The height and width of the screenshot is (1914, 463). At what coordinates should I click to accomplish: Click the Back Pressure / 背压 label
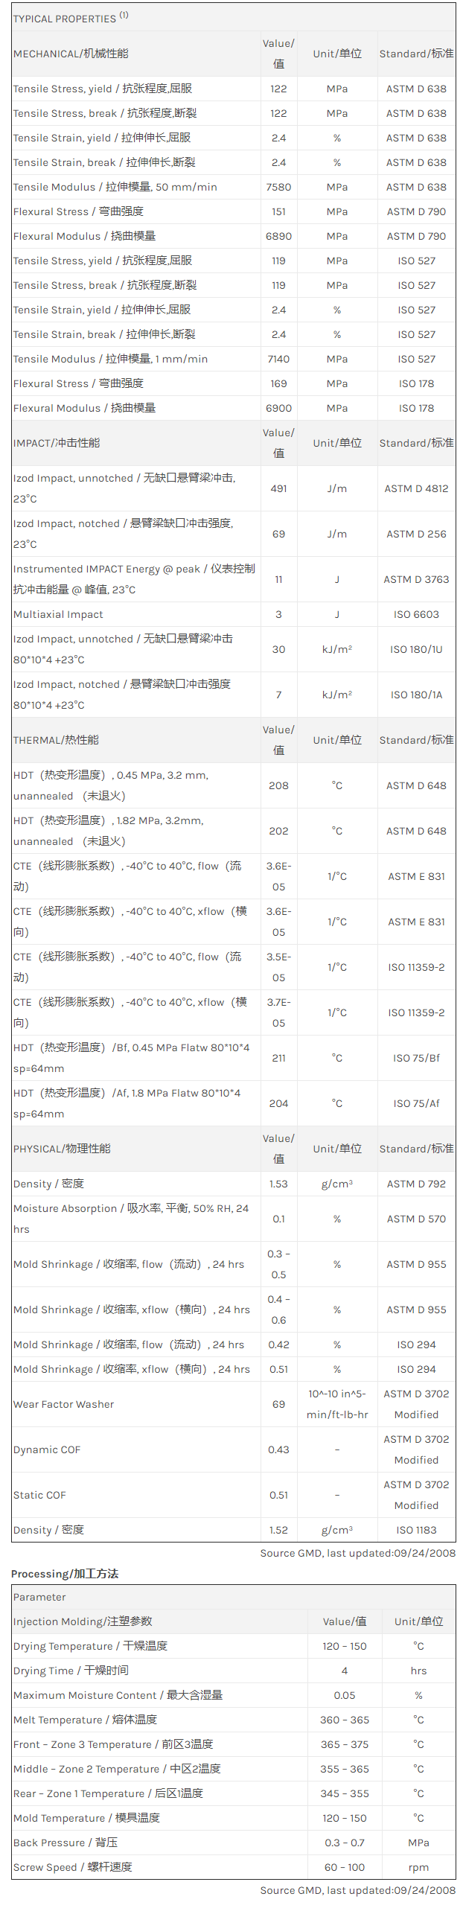pyautogui.click(x=66, y=1843)
